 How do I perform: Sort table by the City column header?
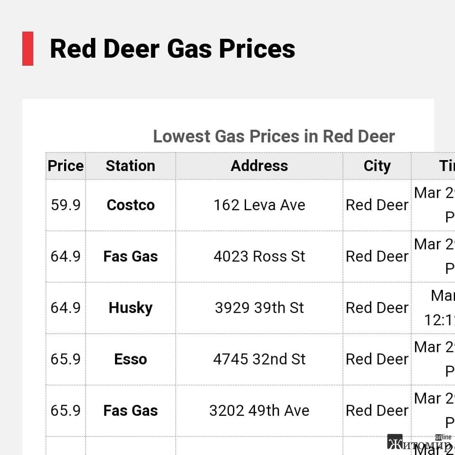coord(377,166)
